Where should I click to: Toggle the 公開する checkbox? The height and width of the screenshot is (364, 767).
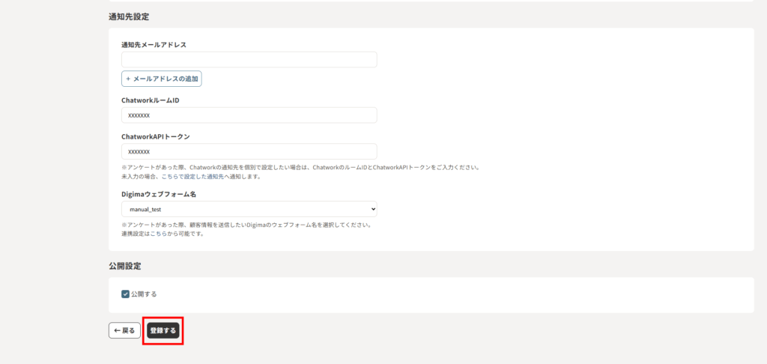pos(125,294)
